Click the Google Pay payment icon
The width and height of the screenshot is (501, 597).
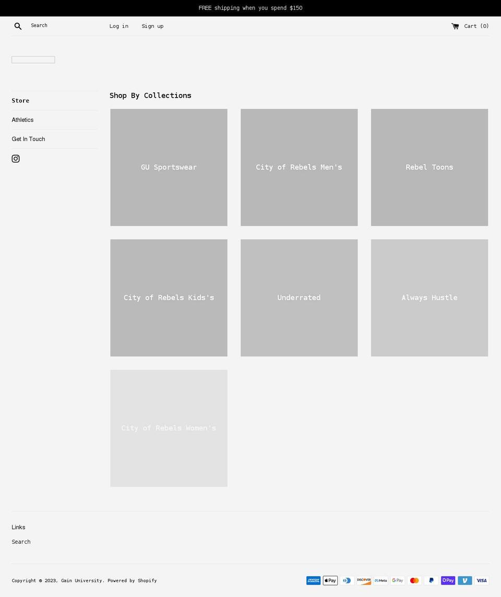click(397, 580)
